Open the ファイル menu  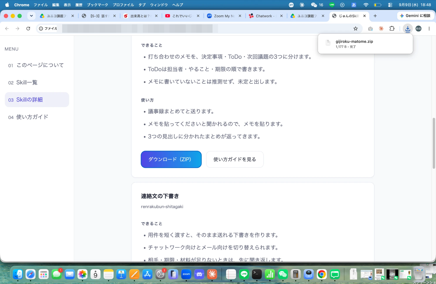pos(41,5)
